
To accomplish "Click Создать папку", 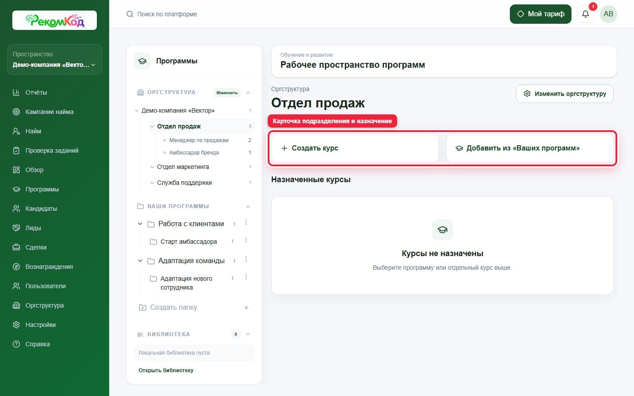I will click(x=173, y=308).
